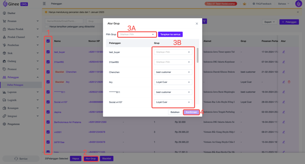Uncheck the depina row checkbox
Viewport: 305px width, 164px height.
[x=48, y=112]
